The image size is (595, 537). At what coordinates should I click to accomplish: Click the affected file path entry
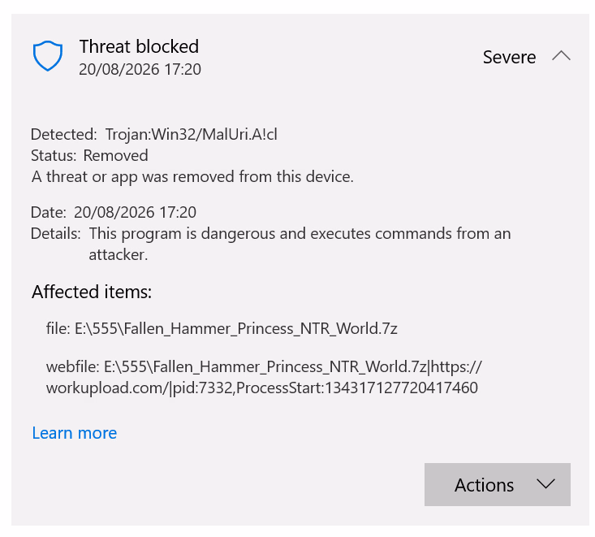222,328
